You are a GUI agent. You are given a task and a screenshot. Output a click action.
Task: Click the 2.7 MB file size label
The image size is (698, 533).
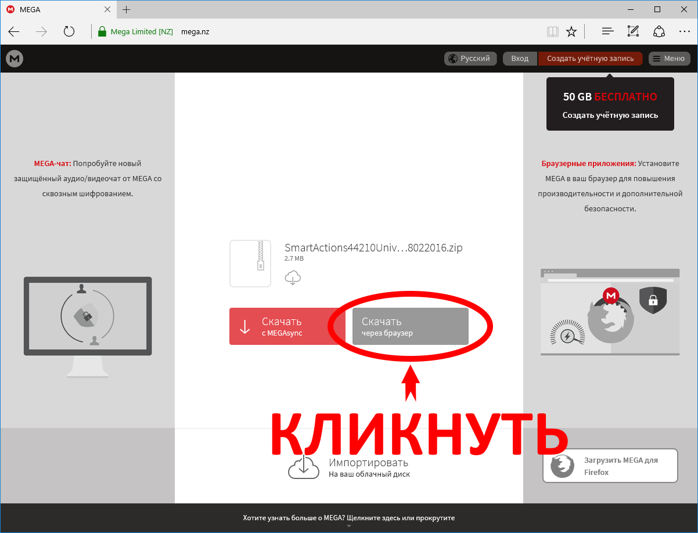point(294,258)
